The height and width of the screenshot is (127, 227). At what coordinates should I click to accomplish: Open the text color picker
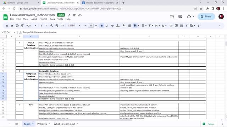[x=117, y=26]
